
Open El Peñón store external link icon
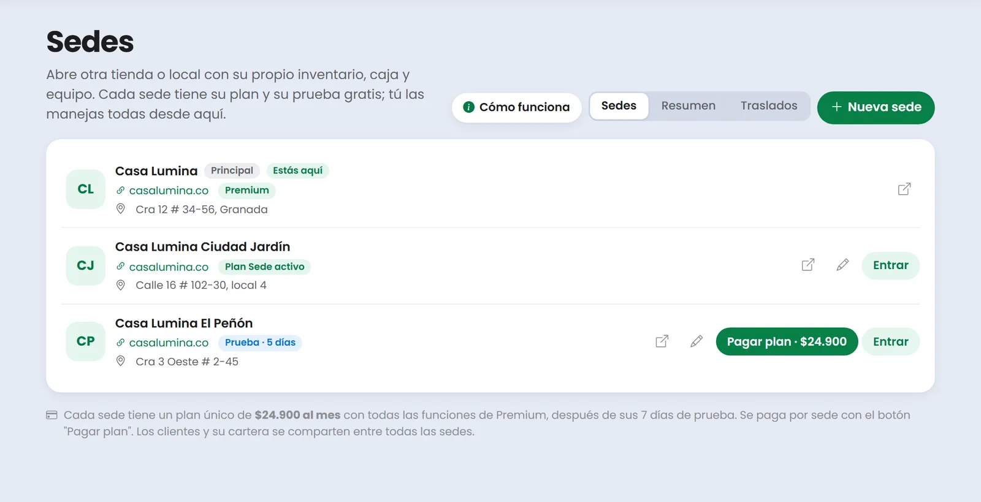[x=662, y=341]
